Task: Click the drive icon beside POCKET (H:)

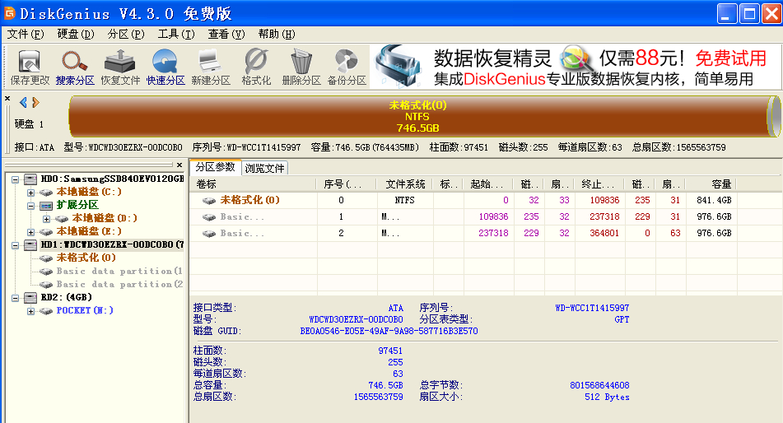Action: (x=46, y=310)
